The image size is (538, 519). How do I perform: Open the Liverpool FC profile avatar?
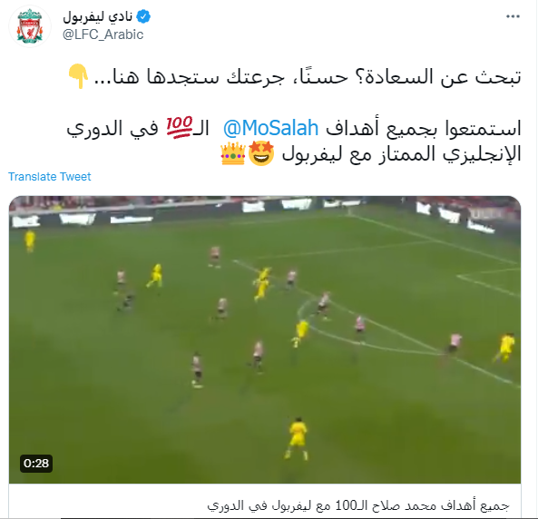pyautogui.click(x=30, y=26)
